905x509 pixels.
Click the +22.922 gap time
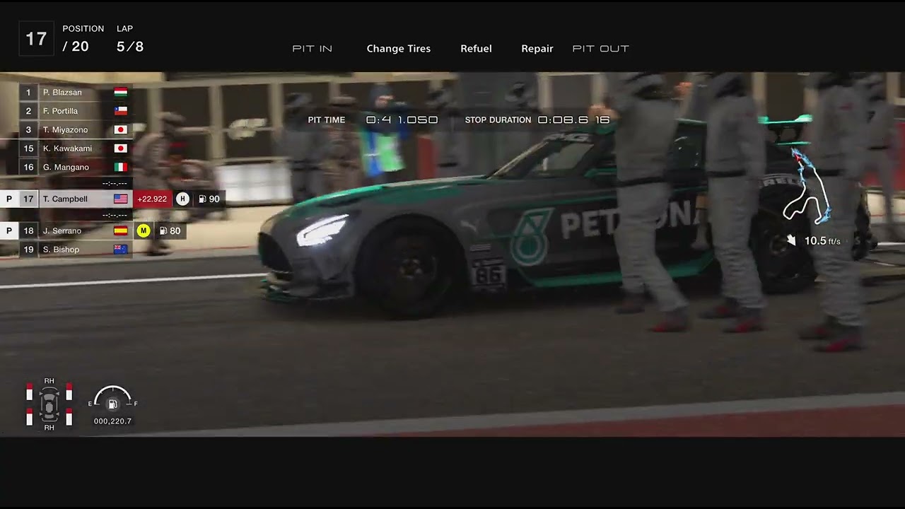152,199
